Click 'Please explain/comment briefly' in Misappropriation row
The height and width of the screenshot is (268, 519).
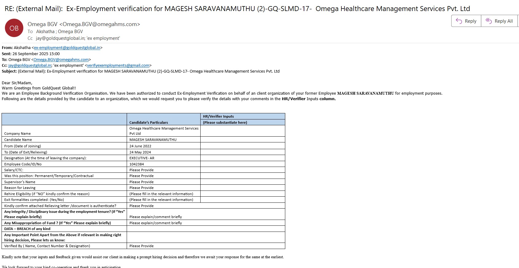[156, 223]
